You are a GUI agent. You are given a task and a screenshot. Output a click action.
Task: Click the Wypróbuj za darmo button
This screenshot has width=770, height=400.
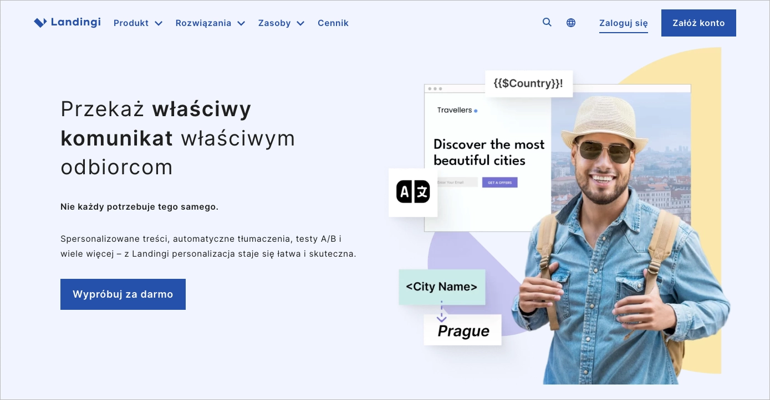[x=123, y=294]
